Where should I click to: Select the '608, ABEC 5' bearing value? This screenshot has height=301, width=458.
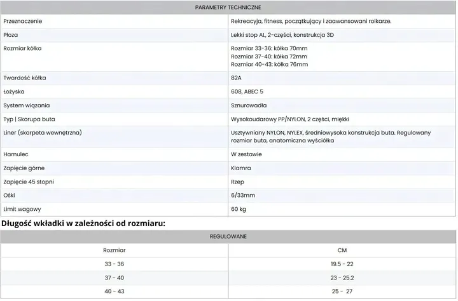click(247, 91)
